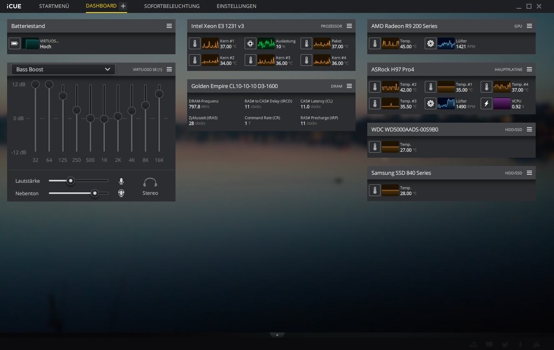Click the 1K equalizer slider
The height and width of the screenshot is (350, 554).
click(104, 118)
